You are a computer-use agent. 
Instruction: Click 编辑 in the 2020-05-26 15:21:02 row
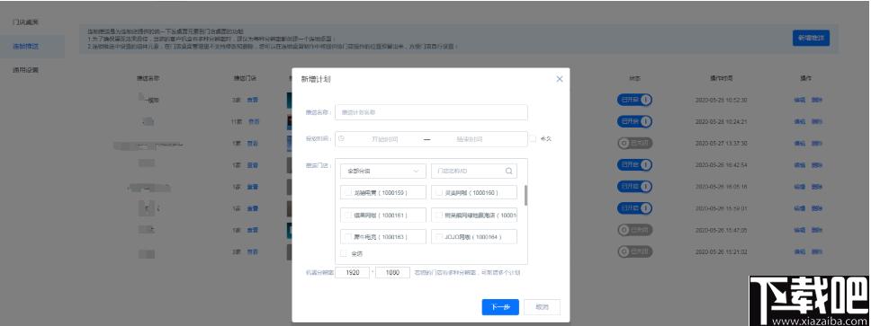coord(799,251)
